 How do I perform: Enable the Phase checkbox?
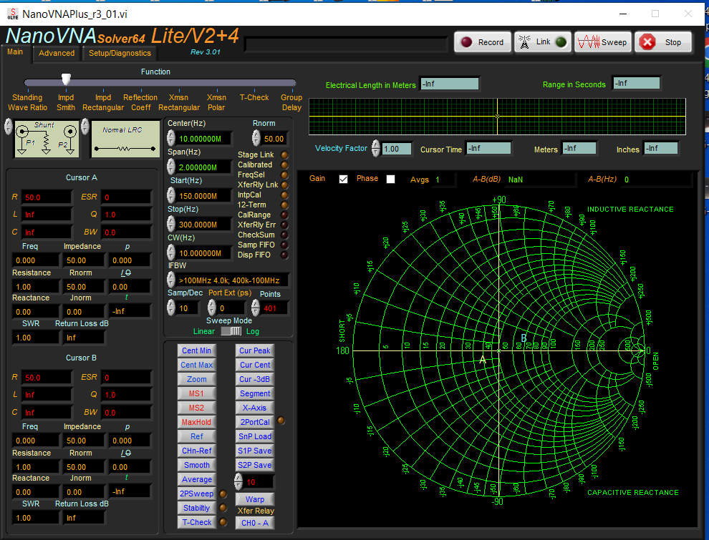point(391,180)
